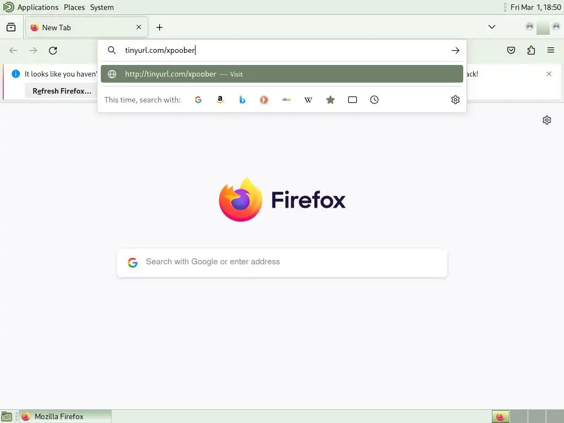Open Save to Pocket button
Viewport: 564px width, 423px height.
511,50
